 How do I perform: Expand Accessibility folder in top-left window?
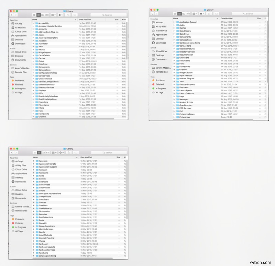tap(33, 23)
